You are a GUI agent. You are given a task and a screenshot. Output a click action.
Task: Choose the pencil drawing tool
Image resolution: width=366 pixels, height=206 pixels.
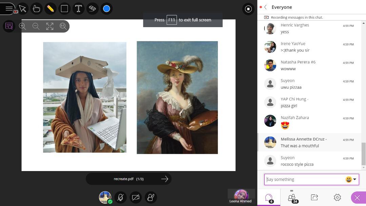pyautogui.click(x=50, y=9)
